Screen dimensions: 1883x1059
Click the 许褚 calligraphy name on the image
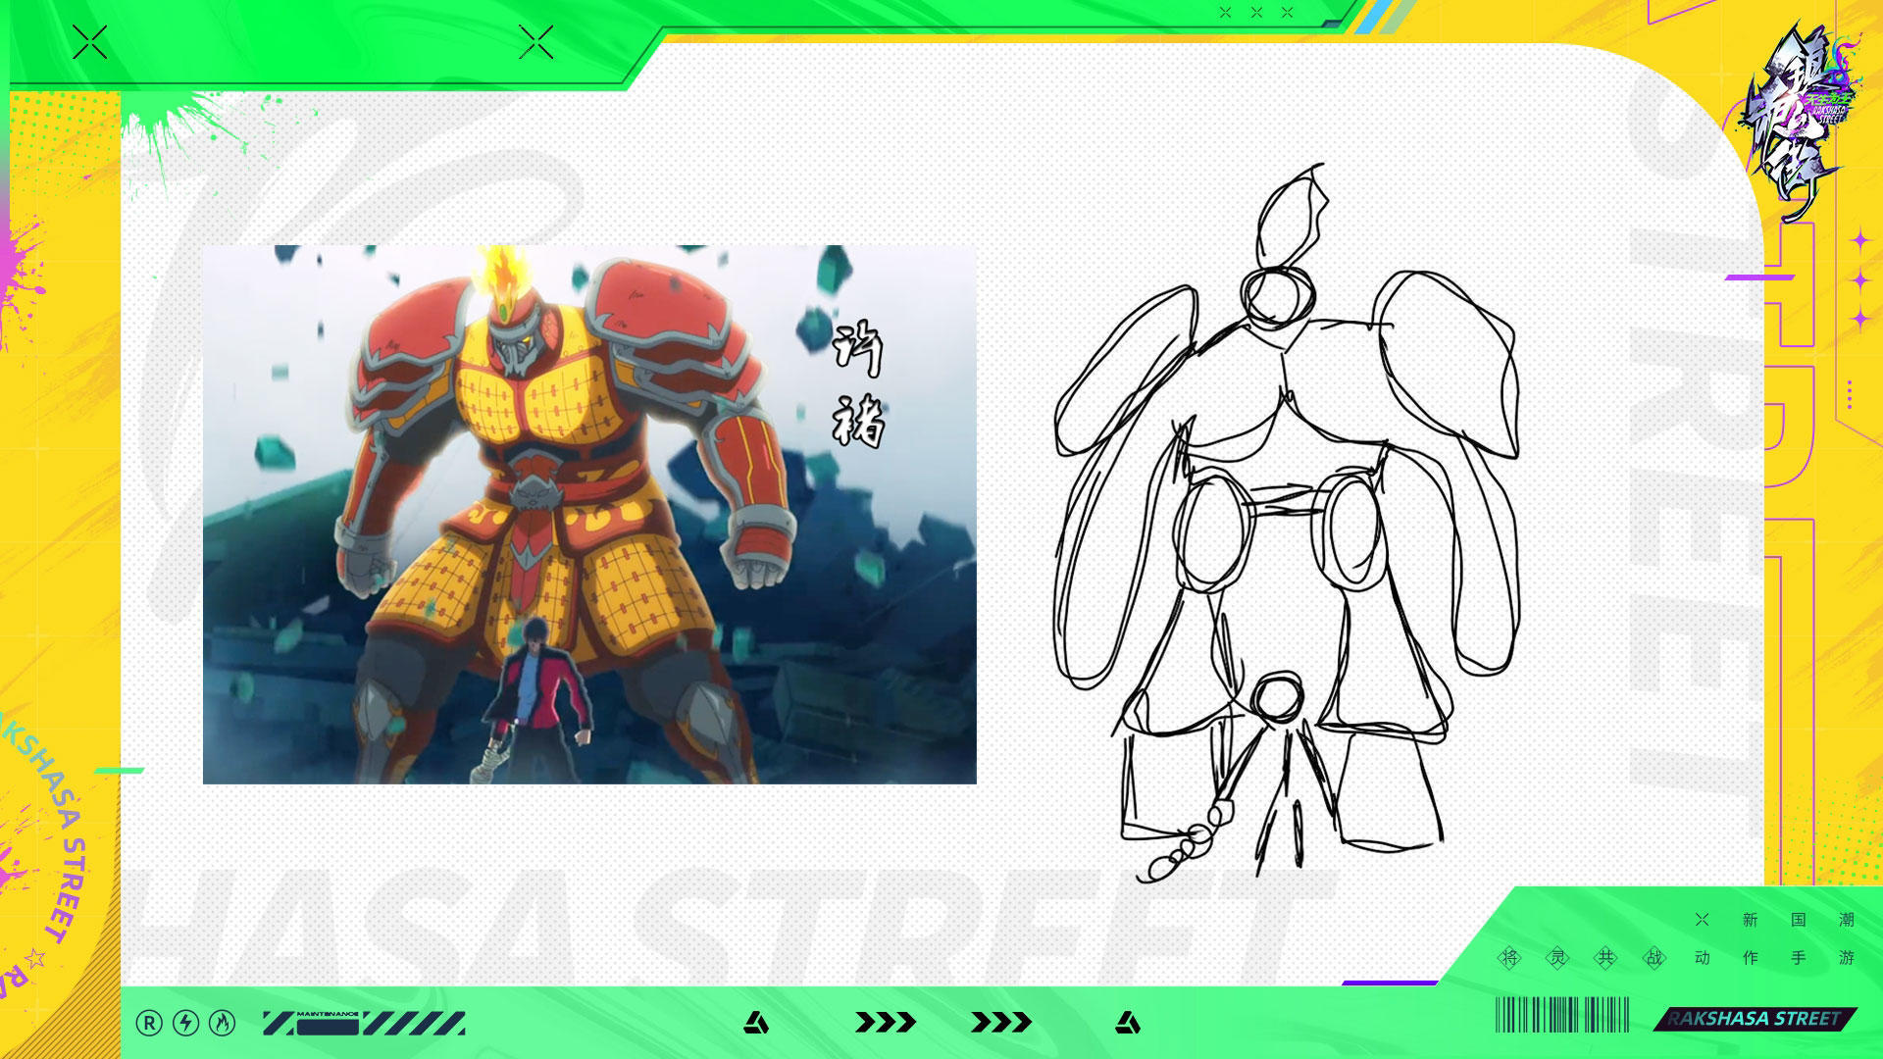(858, 384)
